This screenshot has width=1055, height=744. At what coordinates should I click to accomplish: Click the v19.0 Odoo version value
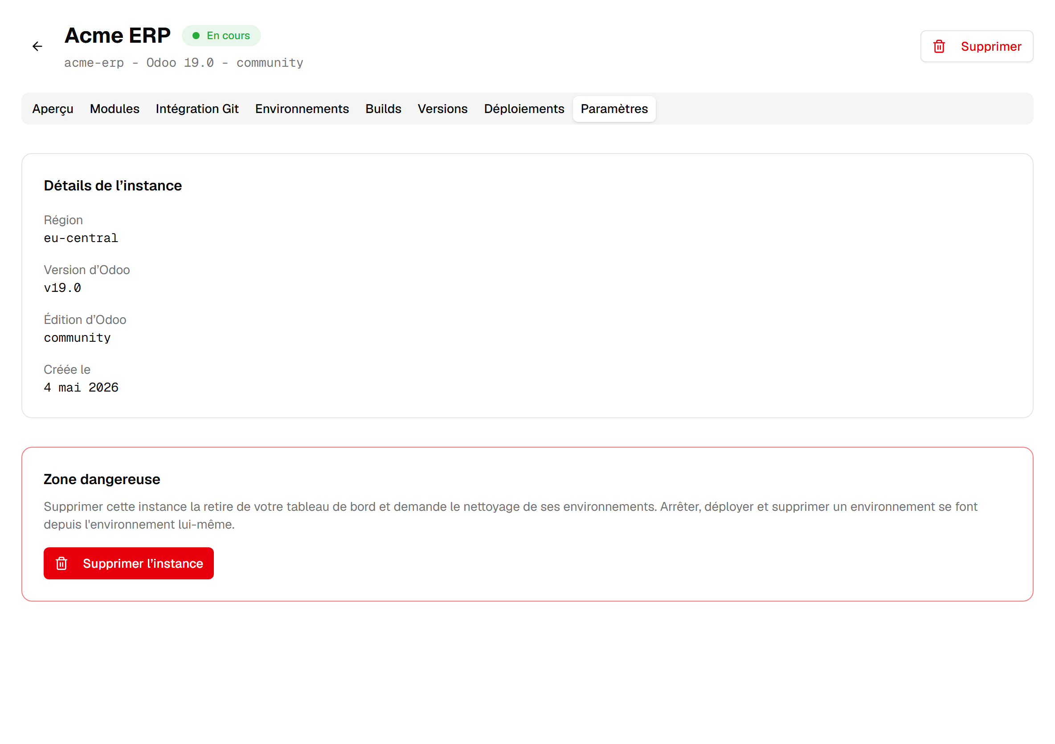pyautogui.click(x=62, y=288)
